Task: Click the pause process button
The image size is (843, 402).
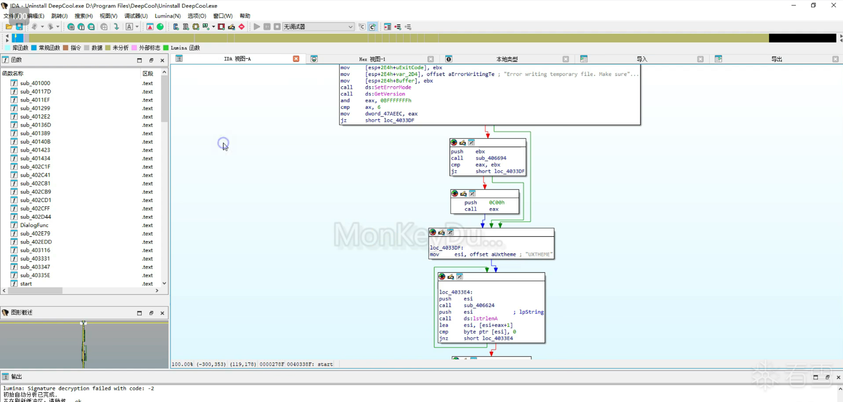Action: coord(267,27)
